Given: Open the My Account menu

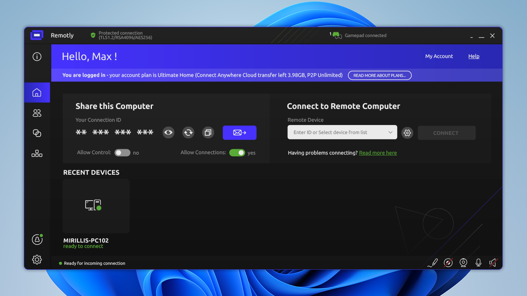Looking at the screenshot, I should tap(439, 56).
